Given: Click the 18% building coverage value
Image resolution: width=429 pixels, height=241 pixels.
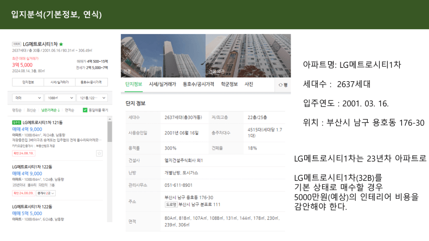Looking at the screenshot, I should (x=252, y=148).
